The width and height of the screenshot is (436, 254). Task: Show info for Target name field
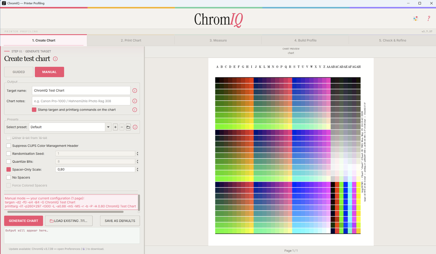coord(135,90)
